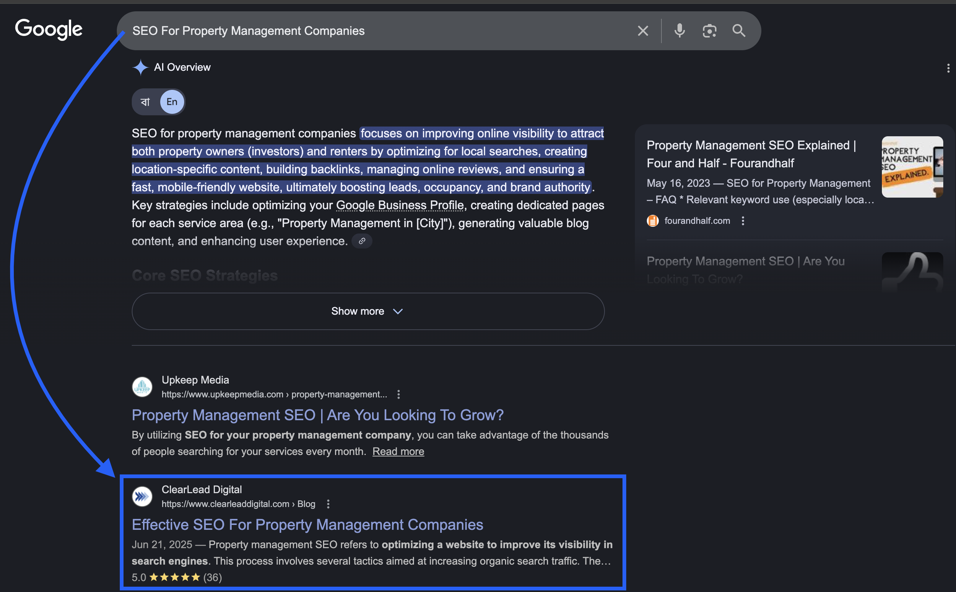The height and width of the screenshot is (592, 956).
Task: Click the fourandhalf.com favicon
Action: point(652,221)
